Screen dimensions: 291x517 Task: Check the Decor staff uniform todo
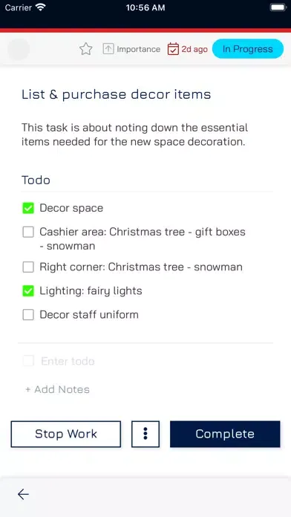tap(28, 314)
